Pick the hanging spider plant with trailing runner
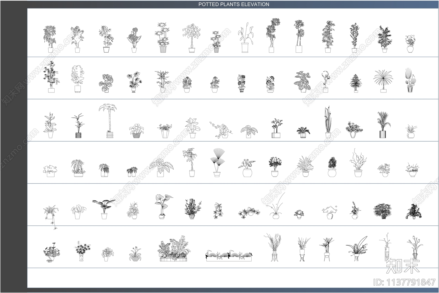 pos(51,218)
